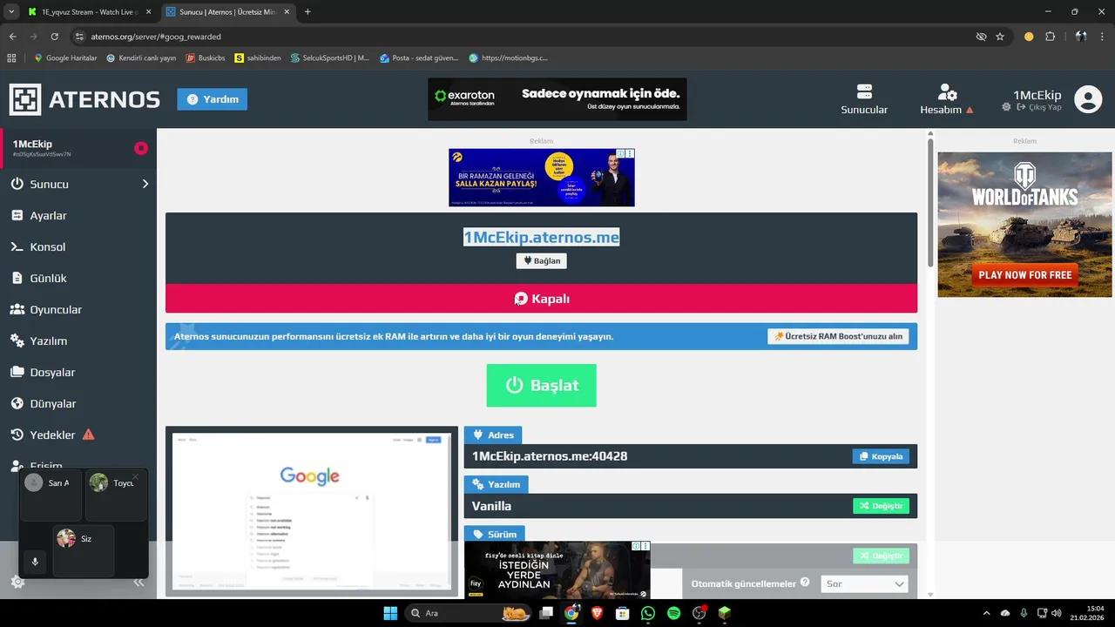Click the Yazılım label tag above Vanilla
Viewport: 1115px width, 627px height.
click(496, 484)
